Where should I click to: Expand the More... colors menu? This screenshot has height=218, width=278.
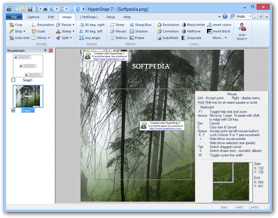tap(220, 38)
